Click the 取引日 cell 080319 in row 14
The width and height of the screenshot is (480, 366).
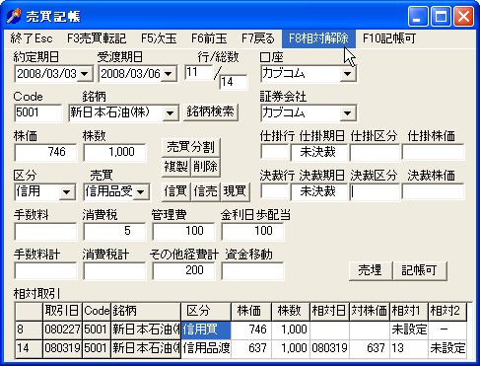pyautogui.click(x=62, y=348)
